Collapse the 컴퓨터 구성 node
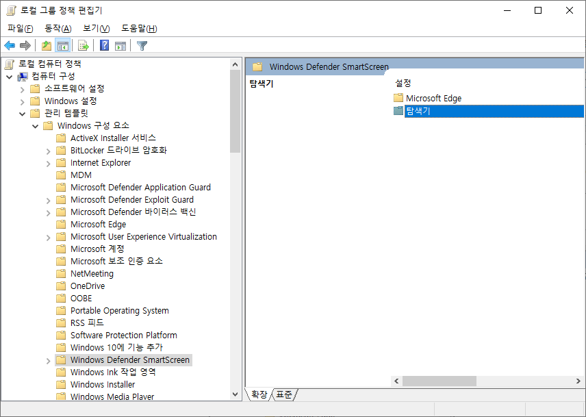586x417 pixels. (x=10, y=77)
